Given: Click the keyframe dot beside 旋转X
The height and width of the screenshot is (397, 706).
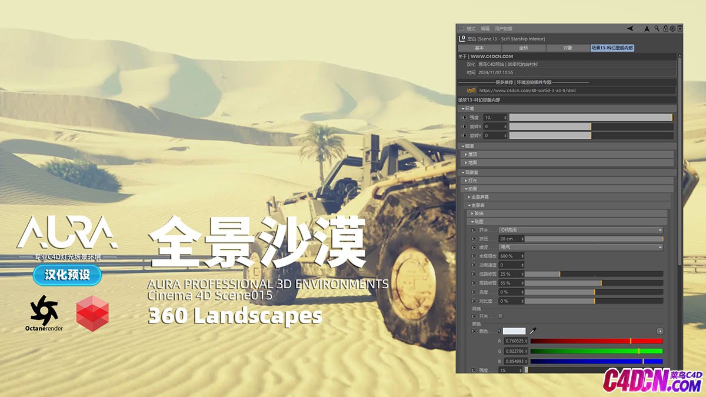Looking at the screenshot, I should (465, 126).
